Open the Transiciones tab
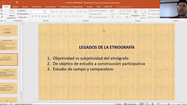This screenshot has height=105, width=187. [37, 7]
